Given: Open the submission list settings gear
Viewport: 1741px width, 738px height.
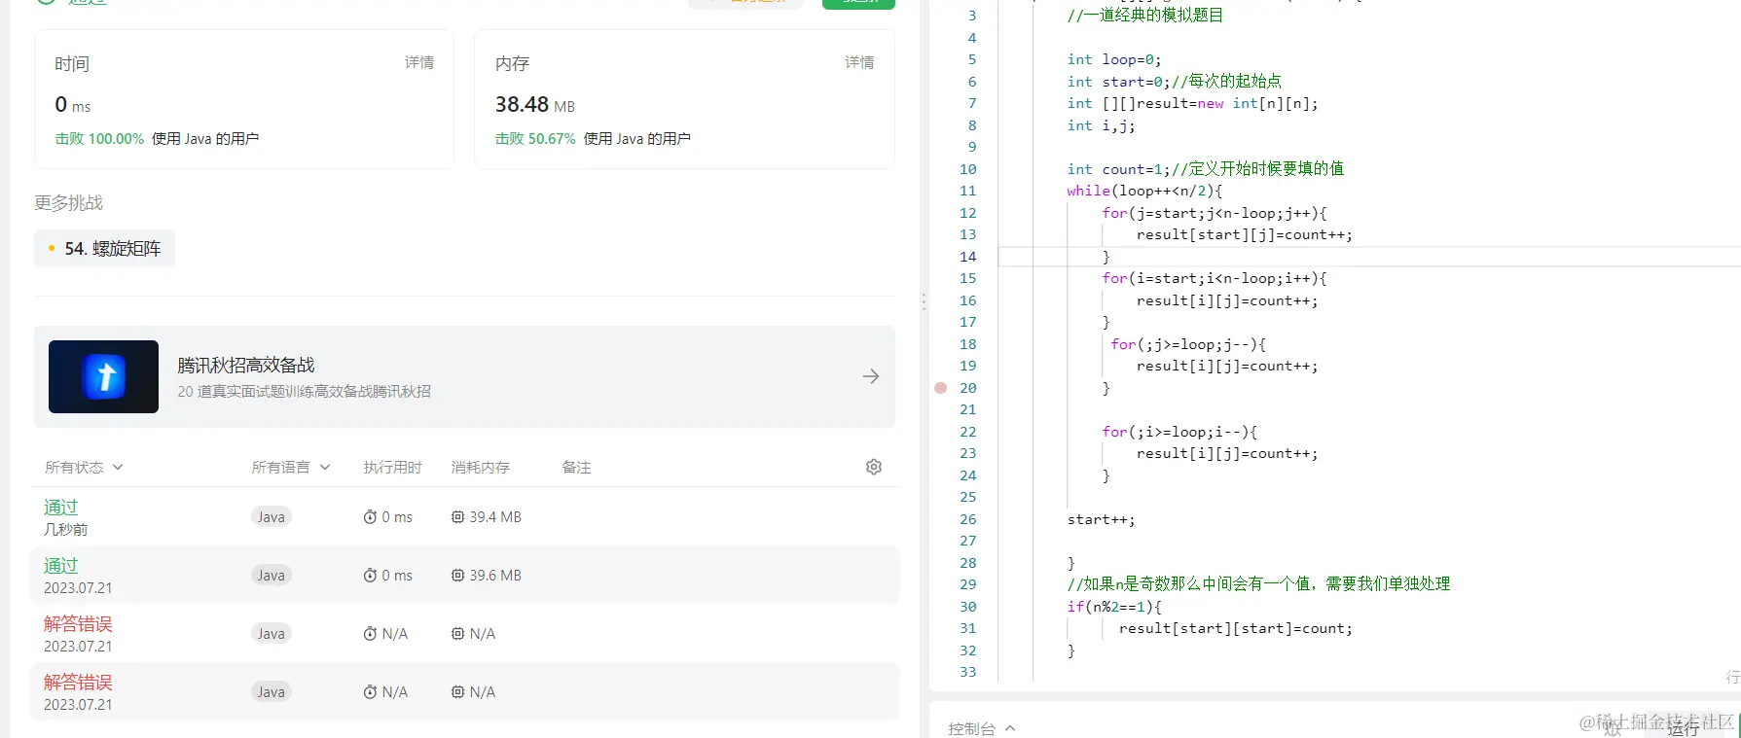Looking at the screenshot, I should click(x=874, y=467).
